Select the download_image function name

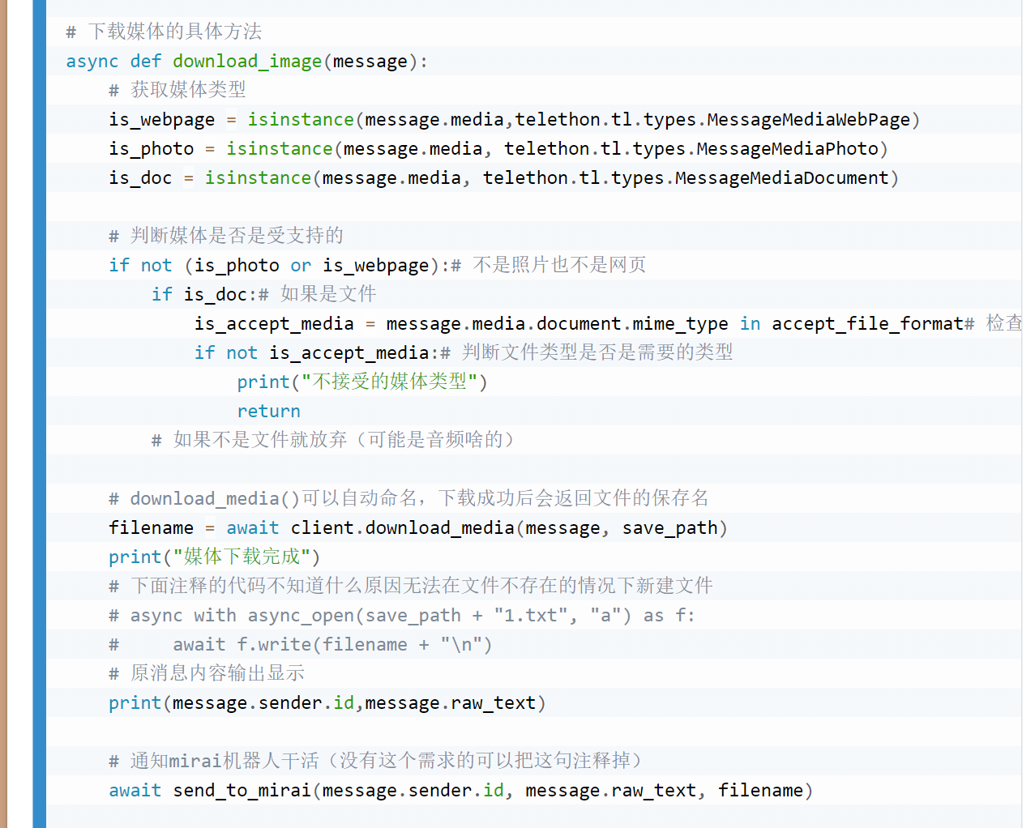coord(246,61)
